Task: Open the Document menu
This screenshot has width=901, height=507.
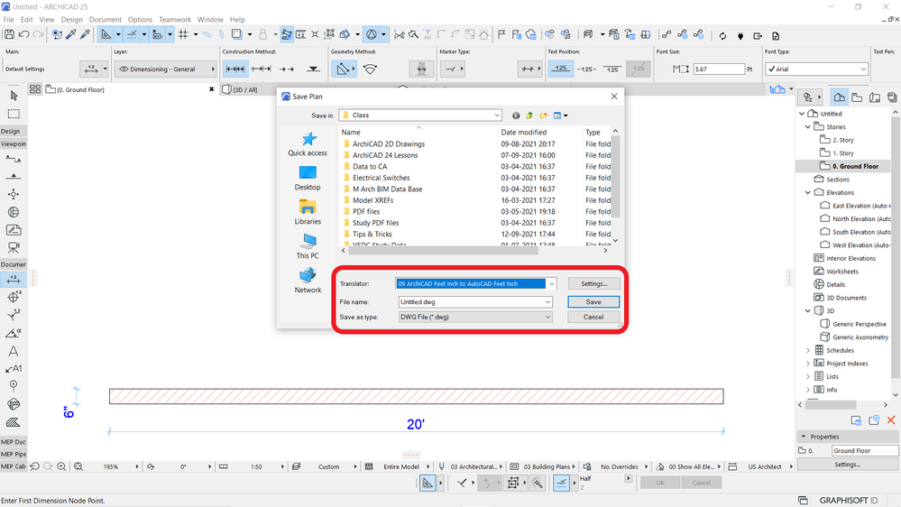Action: 106,20
